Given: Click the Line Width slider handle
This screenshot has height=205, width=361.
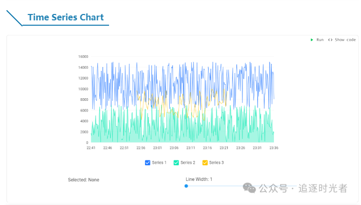Looking at the screenshot, I should 186,186.
